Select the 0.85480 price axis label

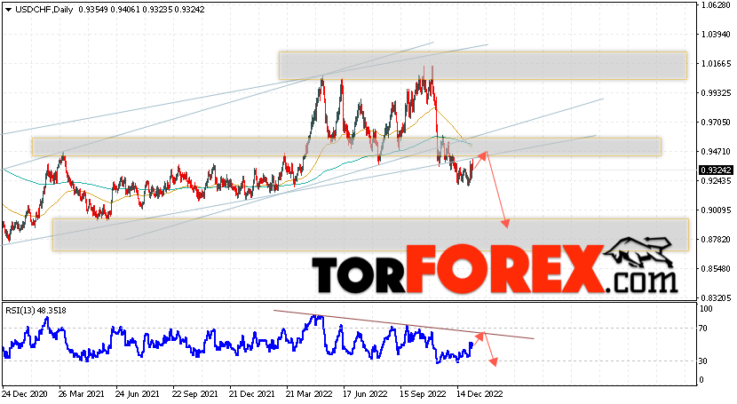coord(716,269)
